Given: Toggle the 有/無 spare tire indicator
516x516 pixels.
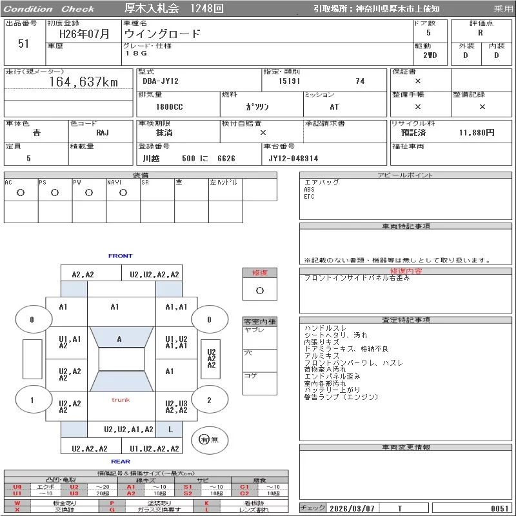Looking at the screenshot, I should [x=204, y=439].
